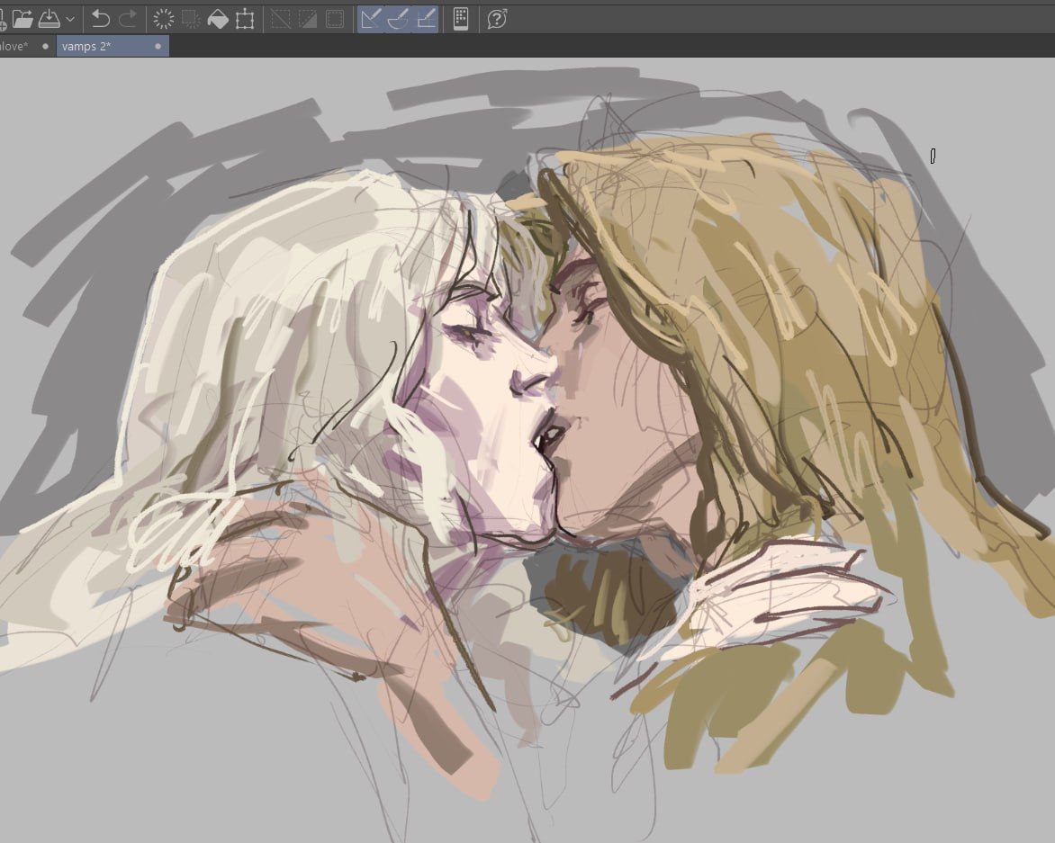This screenshot has width=1055, height=843.
Task: Expand the dropdown arrow beside Save
Action: tap(70, 19)
